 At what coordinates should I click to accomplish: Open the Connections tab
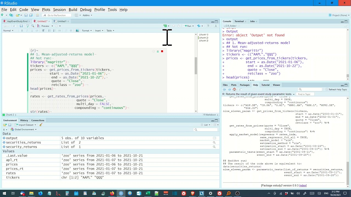(x=38, y=120)
